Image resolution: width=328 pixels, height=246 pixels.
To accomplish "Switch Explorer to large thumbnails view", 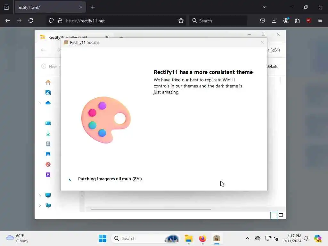I will (281, 215).
